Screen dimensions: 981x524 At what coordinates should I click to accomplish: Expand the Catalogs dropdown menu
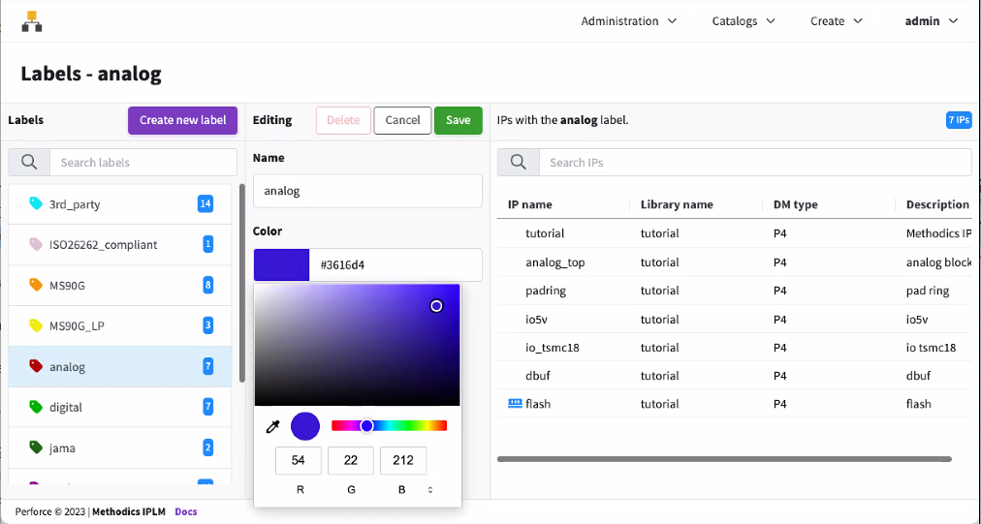click(744, 21)
